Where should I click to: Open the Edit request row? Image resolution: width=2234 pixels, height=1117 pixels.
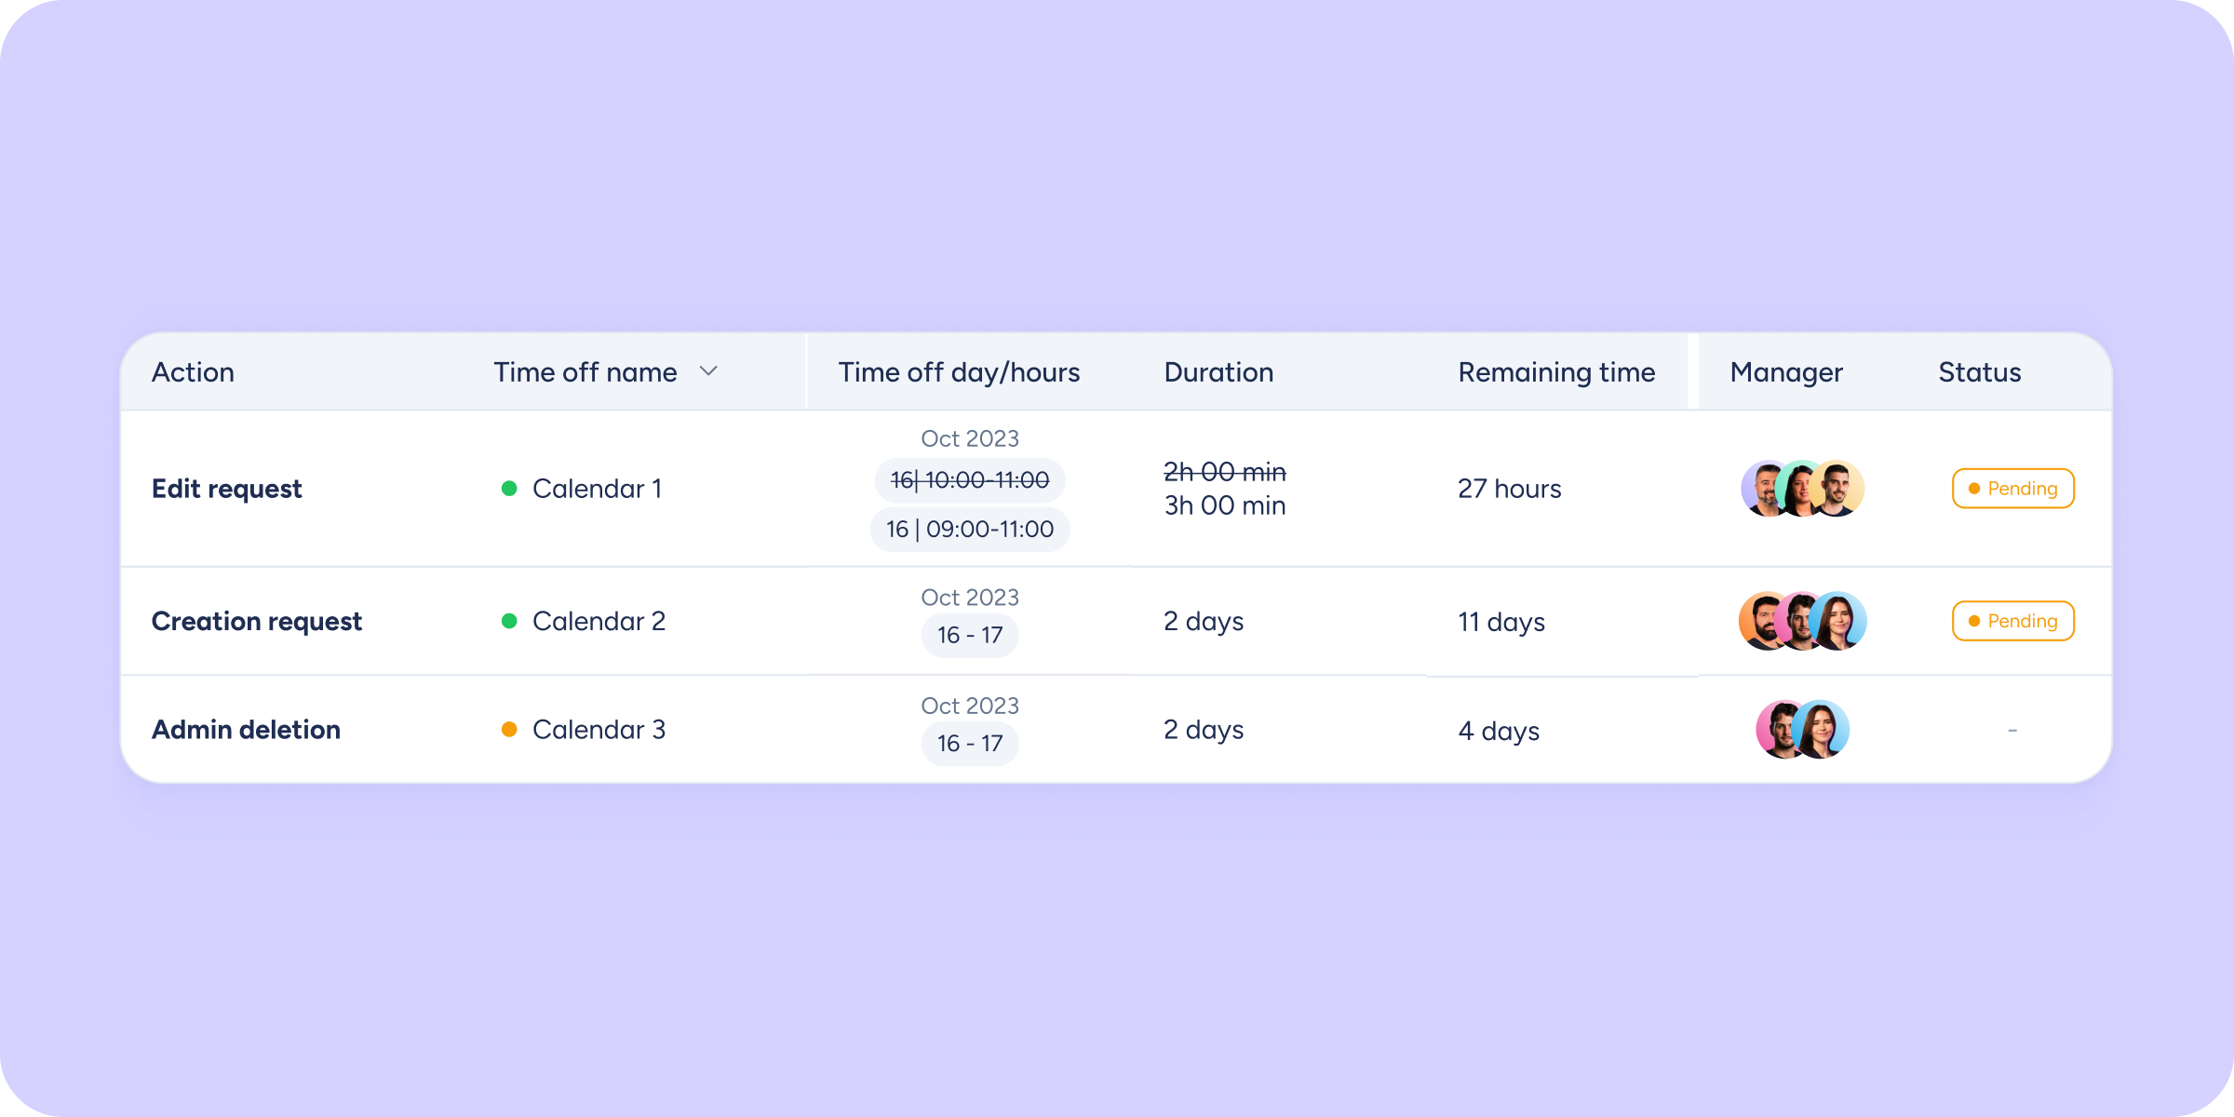pos(227,489)
